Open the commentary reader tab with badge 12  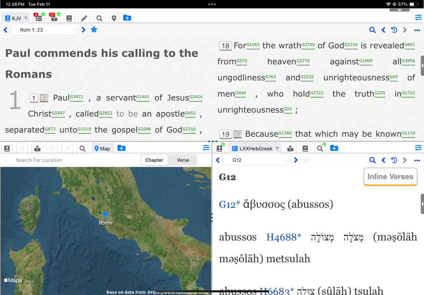[x=54, y=18]
